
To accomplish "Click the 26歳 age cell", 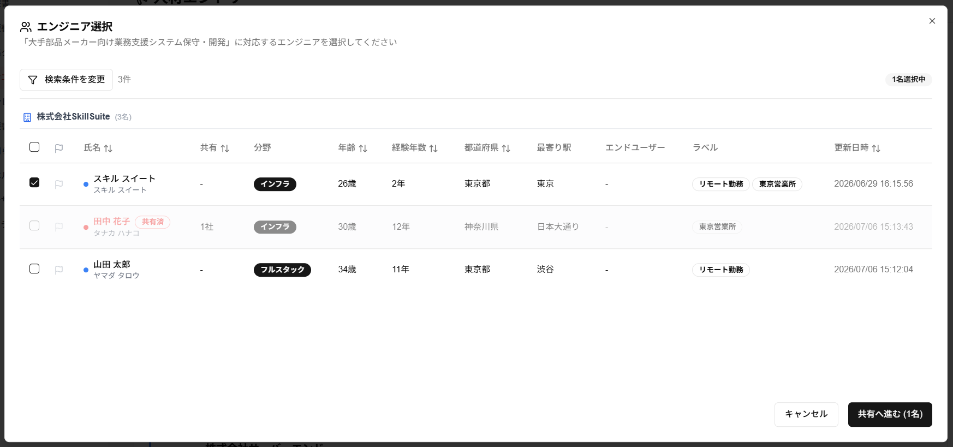I will pyautogui.click(x=347, y=184).
